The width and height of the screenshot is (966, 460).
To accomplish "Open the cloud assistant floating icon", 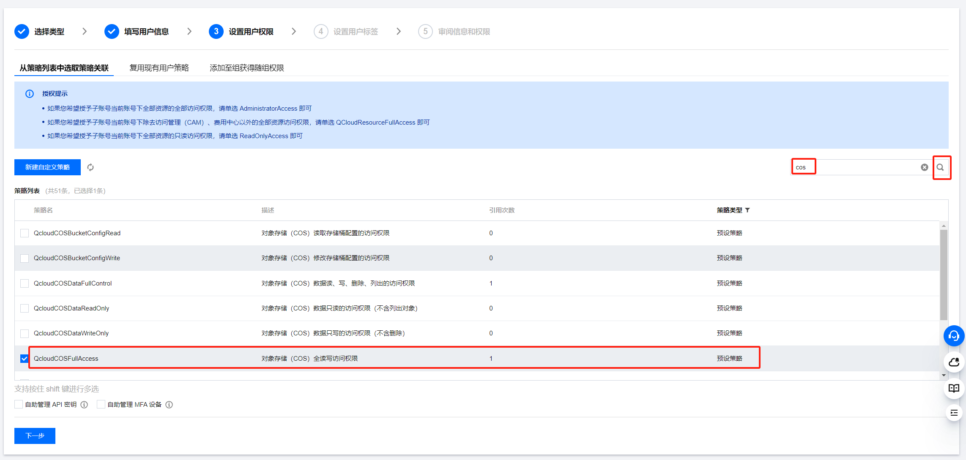I will (x=954, y=362).
